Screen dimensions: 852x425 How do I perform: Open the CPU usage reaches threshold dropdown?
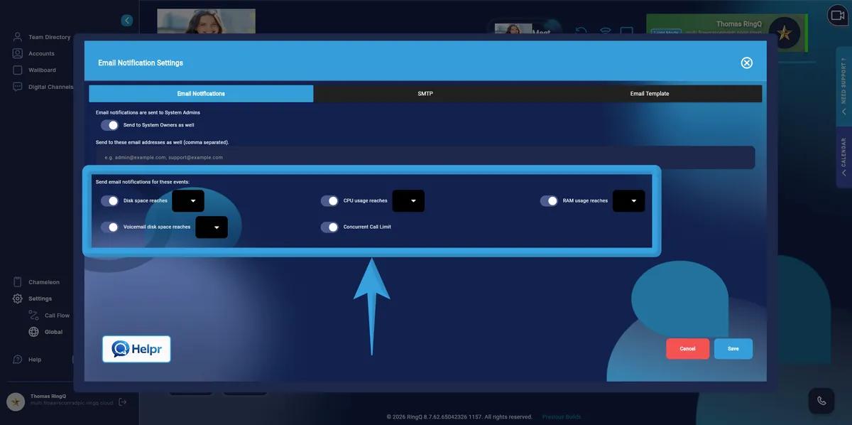pyautogui.click(x=408, y=201)
